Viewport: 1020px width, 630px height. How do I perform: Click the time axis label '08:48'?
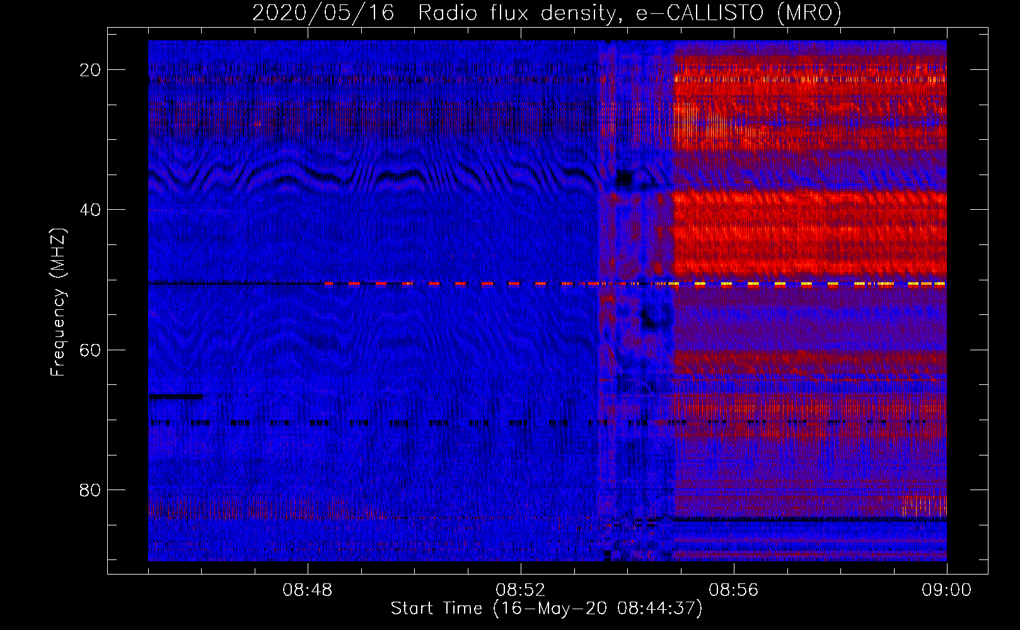tap(308, 590)
